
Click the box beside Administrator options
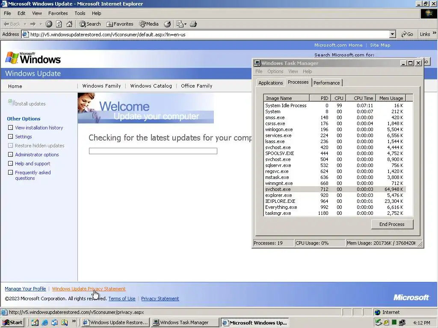click(10, 154)
